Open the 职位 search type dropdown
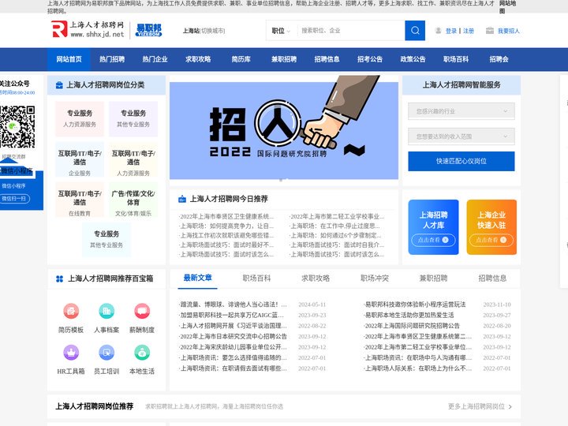This screenshot has height=426, width=568. (281, 31)
